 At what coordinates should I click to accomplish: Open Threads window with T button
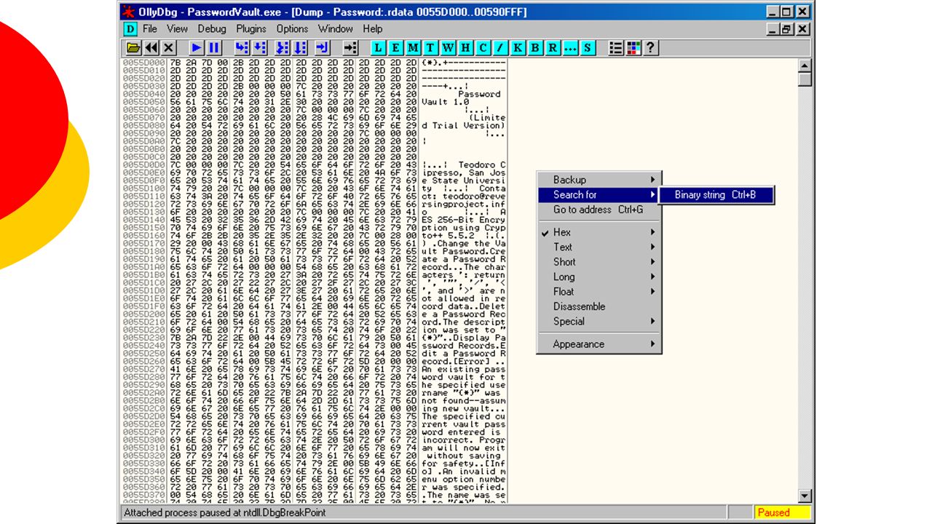pyautogui.click(x=430, y=48)
